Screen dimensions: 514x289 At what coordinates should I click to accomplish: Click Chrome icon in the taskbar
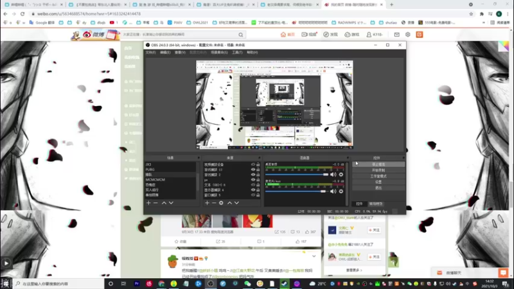click(x=161, y=283)
